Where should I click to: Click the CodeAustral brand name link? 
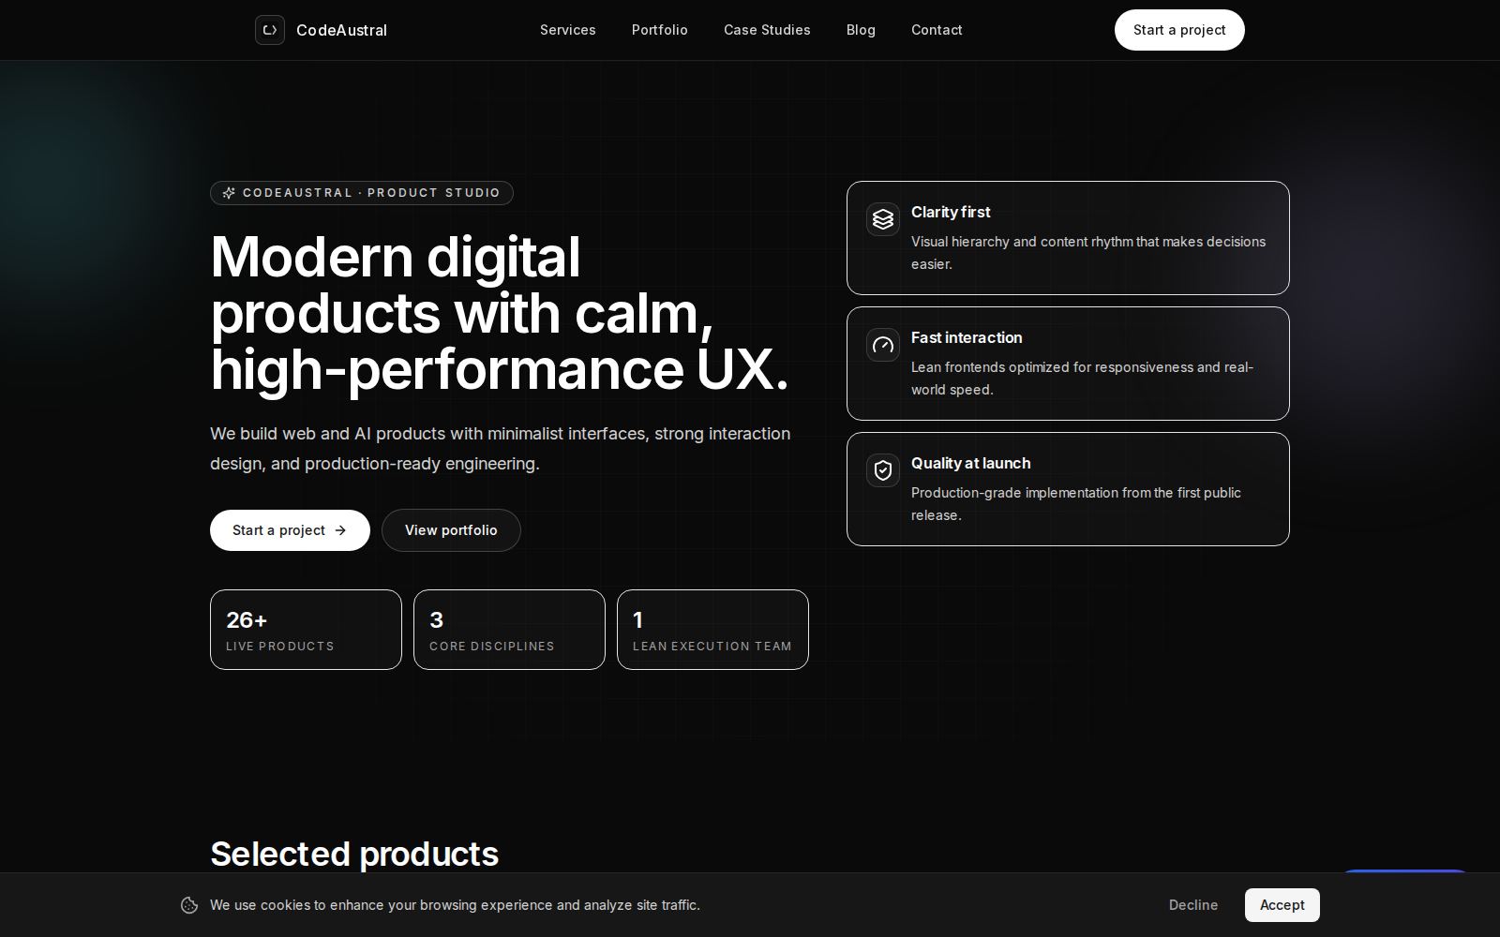pos(341,30)
